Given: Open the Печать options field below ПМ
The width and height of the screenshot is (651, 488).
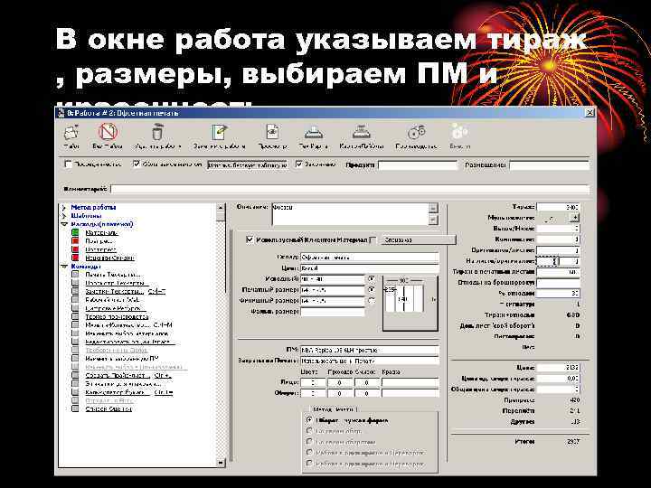Looking at the screenshot, I should (x=370, y=361).
